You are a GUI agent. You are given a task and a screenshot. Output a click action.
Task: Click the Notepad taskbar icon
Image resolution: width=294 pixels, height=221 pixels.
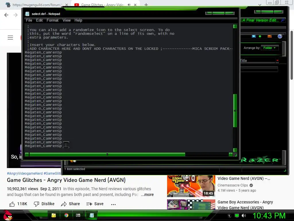[x=92, y=215]
